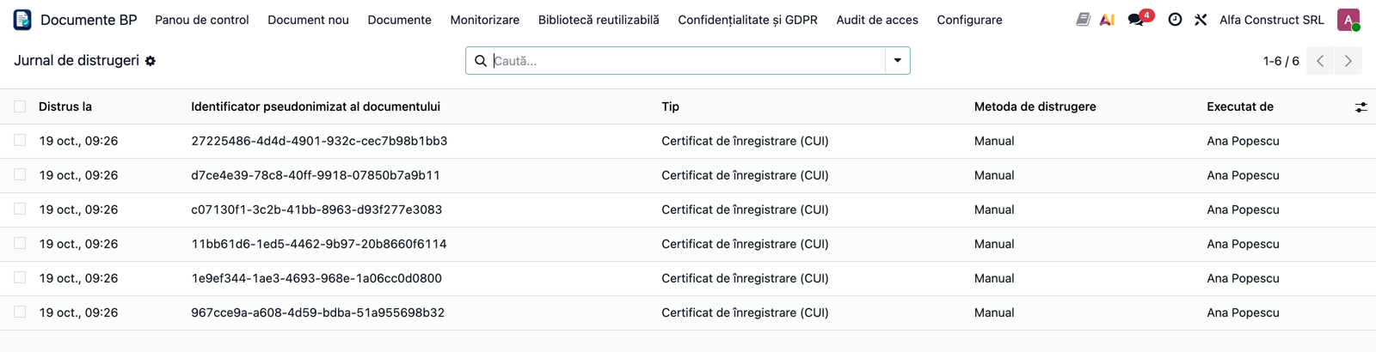Expand the search options dropdown arrow
Screen dimensions: 1376x352
[897, 61]
